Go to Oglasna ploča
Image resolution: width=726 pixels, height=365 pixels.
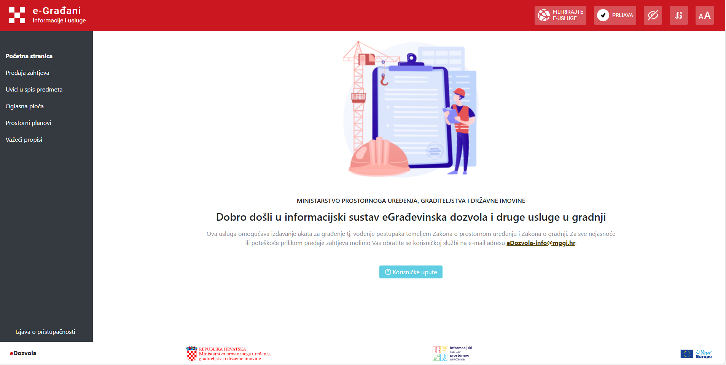tap(25, 106)
